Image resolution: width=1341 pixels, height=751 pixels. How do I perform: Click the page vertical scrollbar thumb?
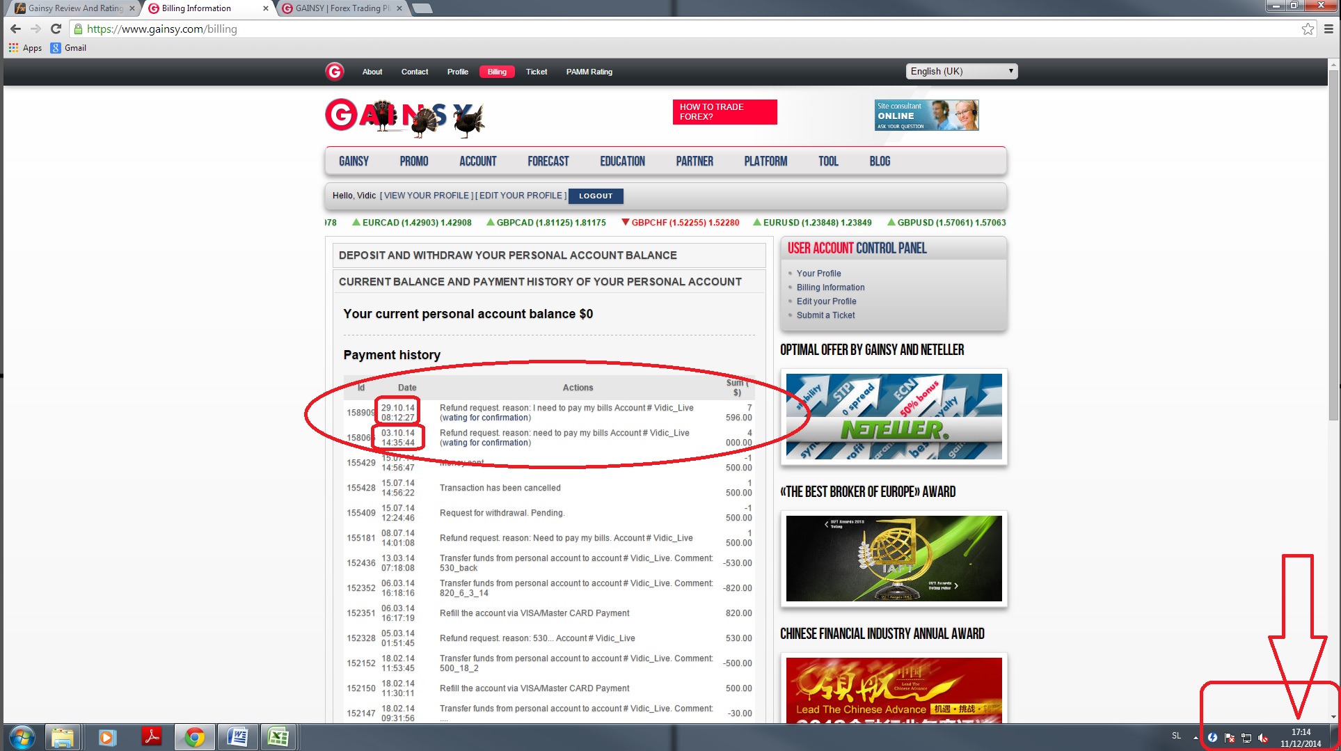click(1333, 245)
